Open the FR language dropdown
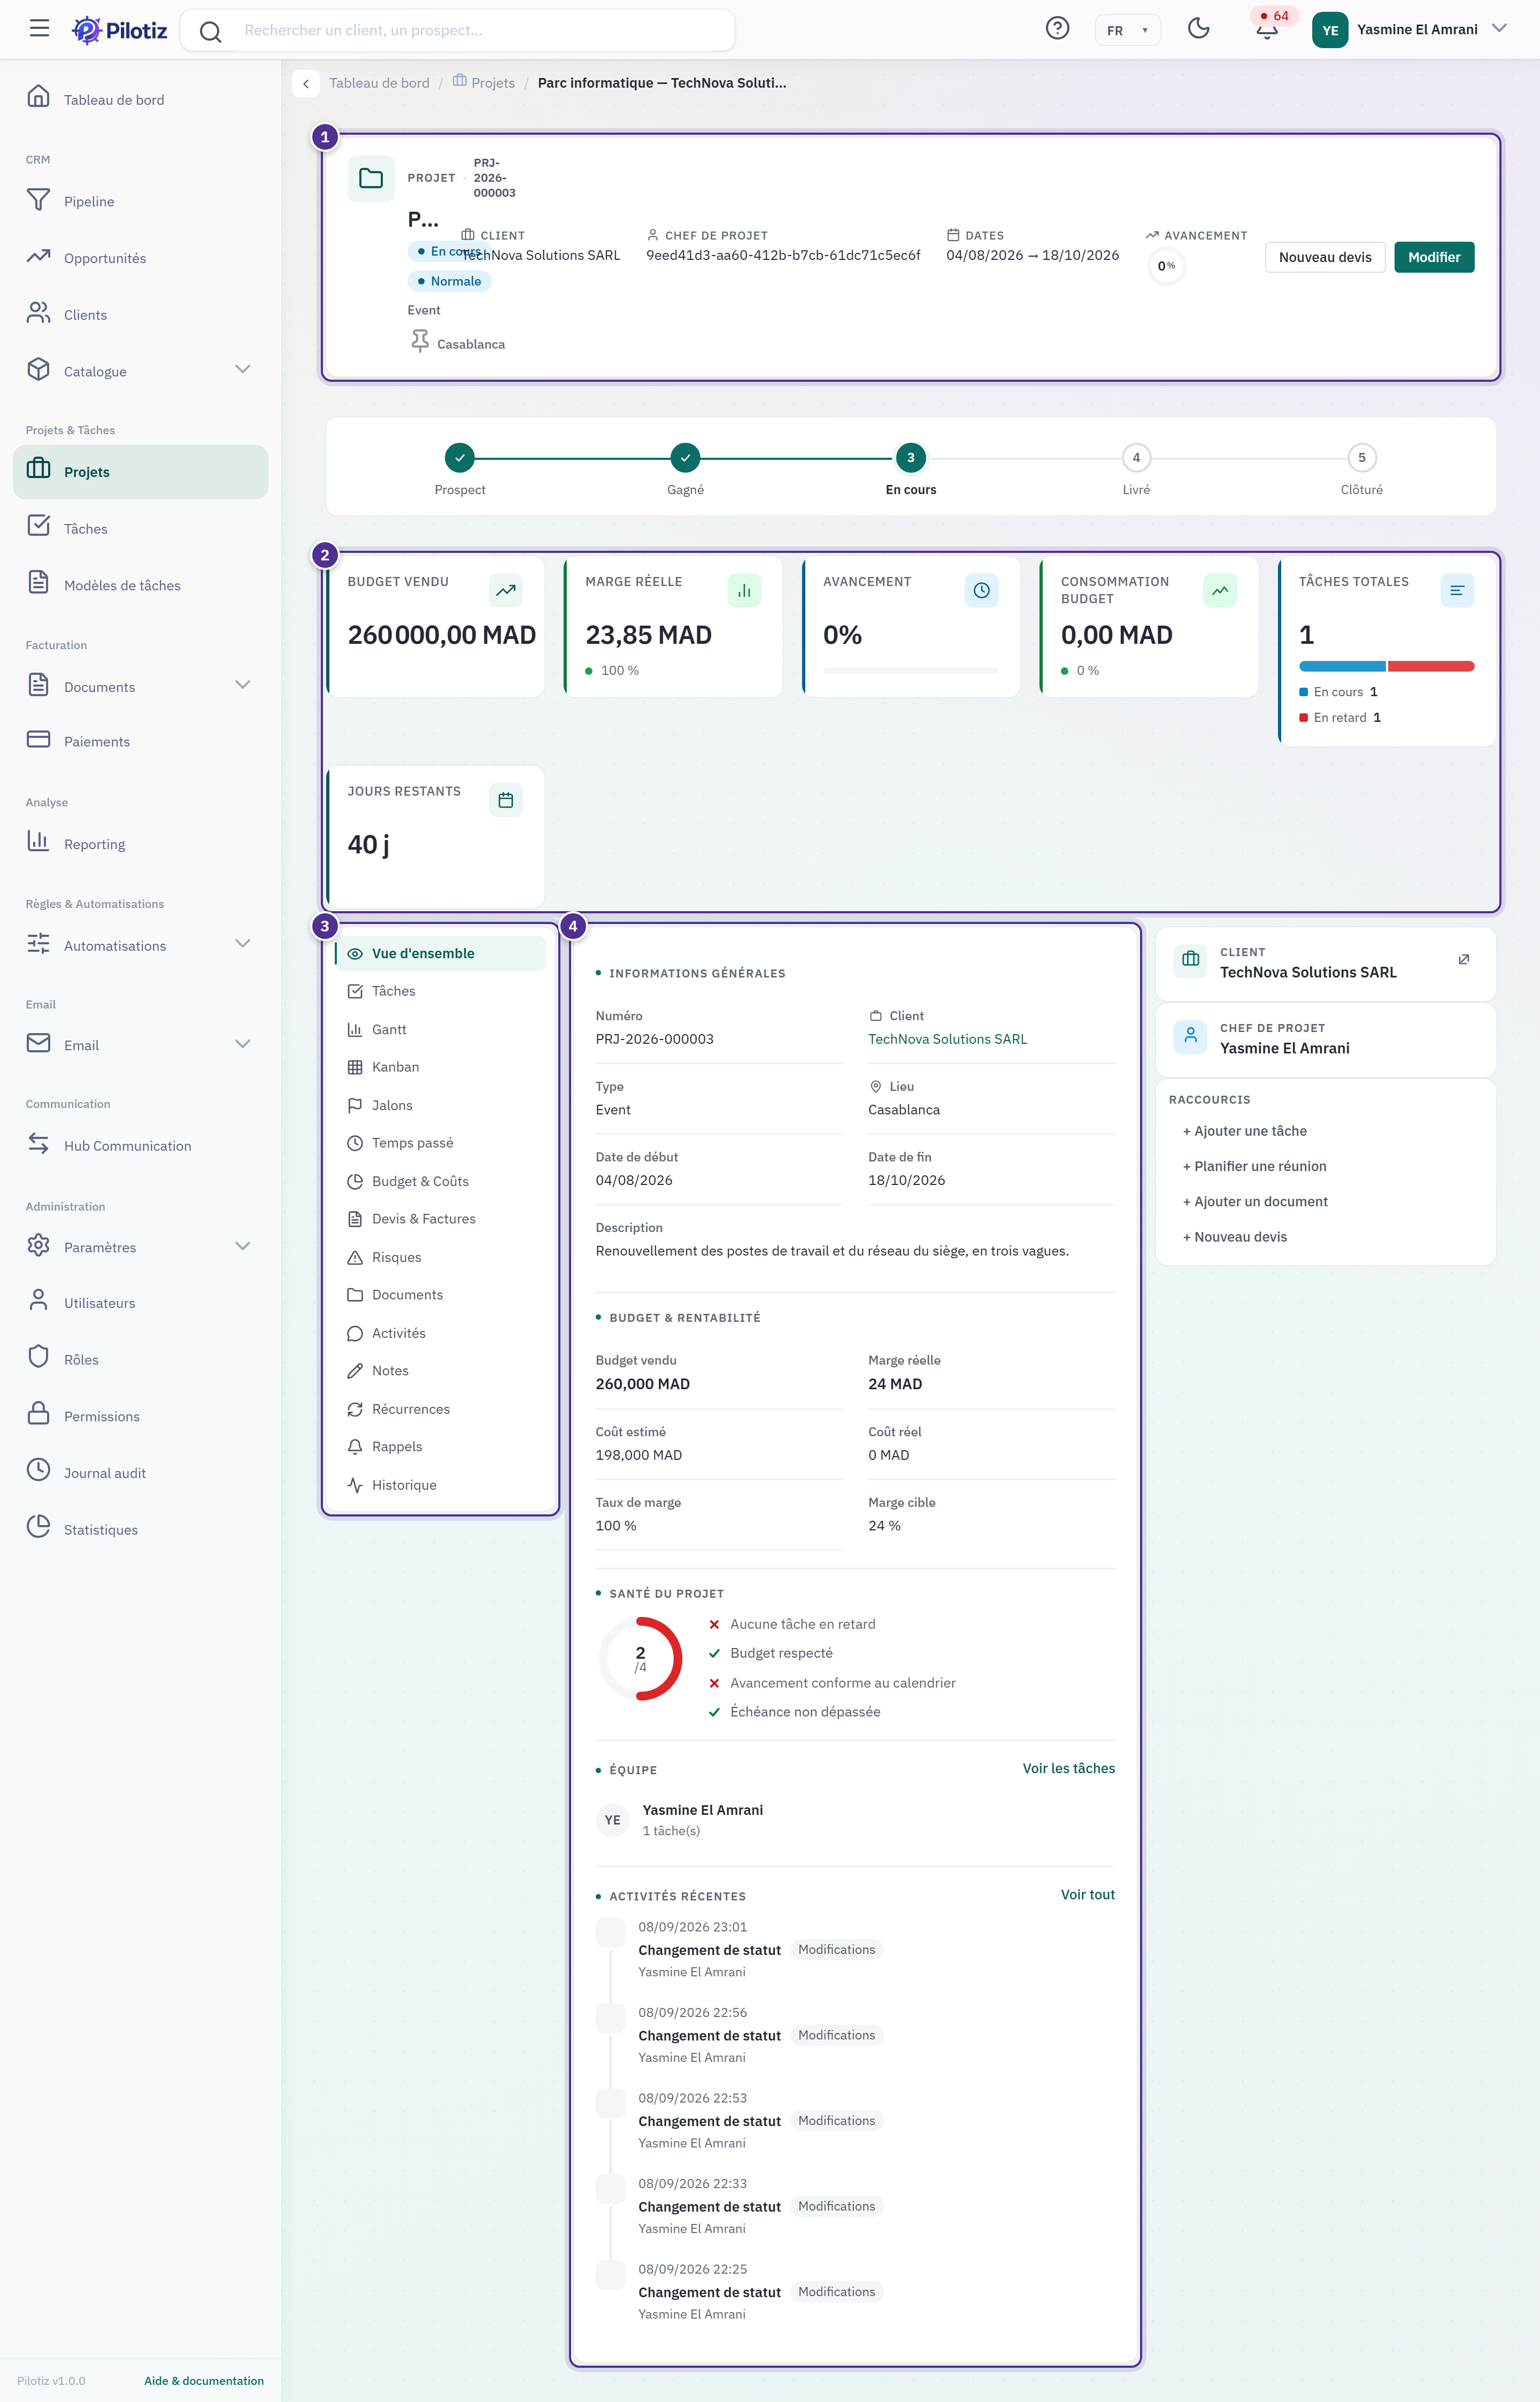The image size is (1540, 2402). coord(1128,30)
